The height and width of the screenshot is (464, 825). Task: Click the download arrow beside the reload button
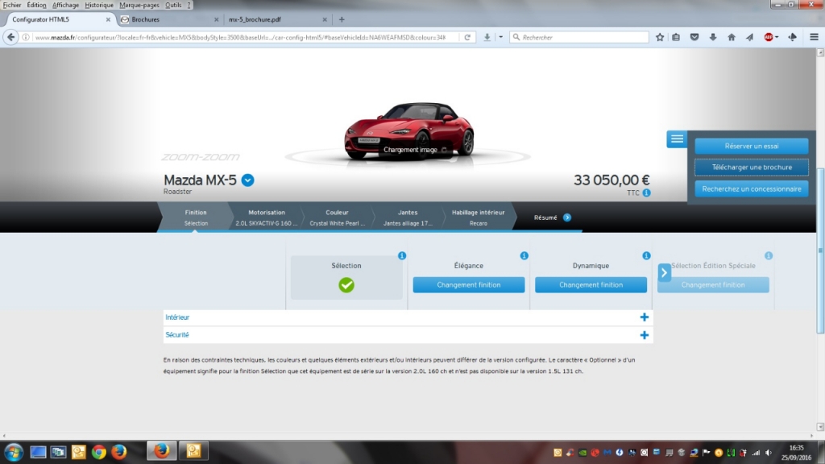(x=487, y=37)
